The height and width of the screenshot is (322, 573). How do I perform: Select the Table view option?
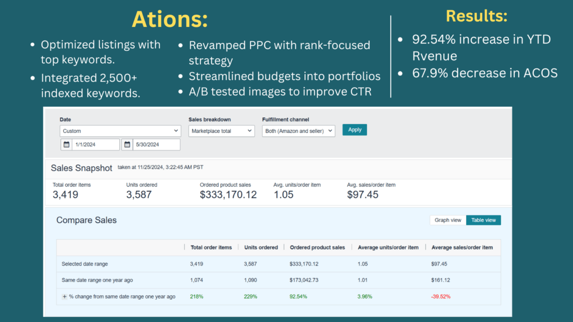483,220
